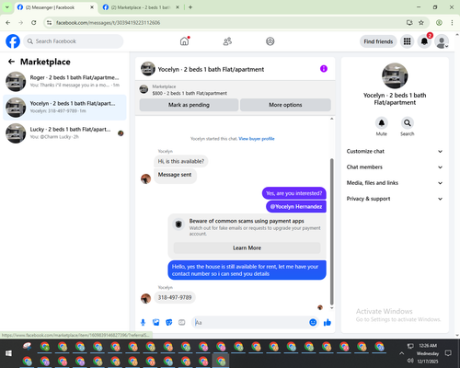
Task: Close the Marketplace browser tab
Action: pos(178,7)
